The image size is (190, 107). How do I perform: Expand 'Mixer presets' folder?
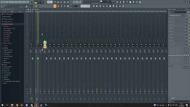(x=7, y=43)
